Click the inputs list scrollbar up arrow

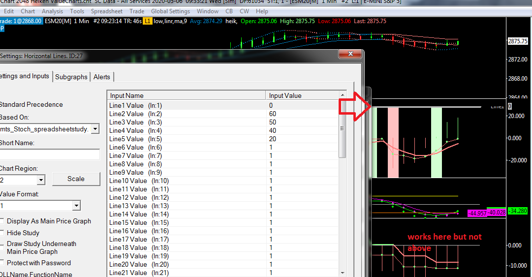click(343, 95)
